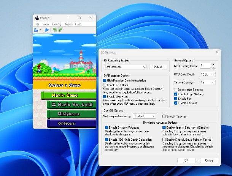232x176 pixels.
Task: Click the open ROM disk icon
Action: [36, 30]
